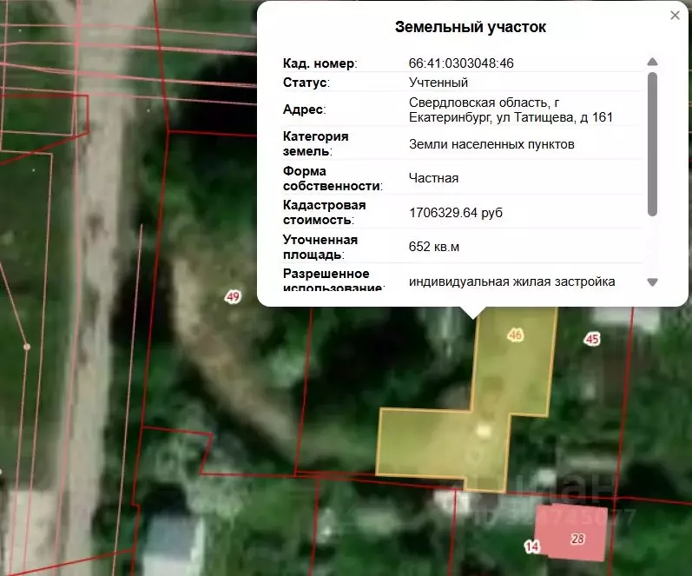Click the Адрес label

pos(304,109)
